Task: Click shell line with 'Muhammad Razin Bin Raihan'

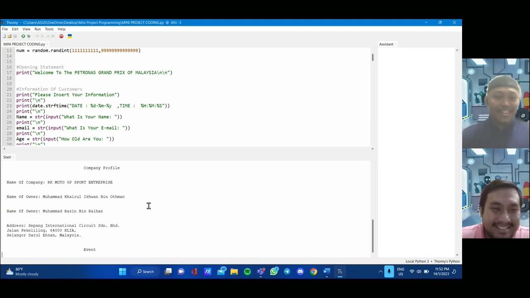Action: tap(55, 211)
